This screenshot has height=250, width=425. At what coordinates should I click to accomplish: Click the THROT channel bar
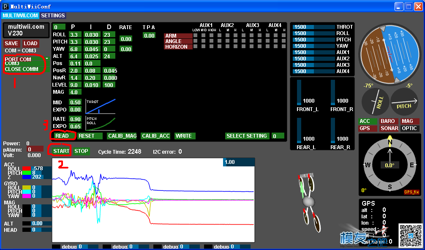314,27
